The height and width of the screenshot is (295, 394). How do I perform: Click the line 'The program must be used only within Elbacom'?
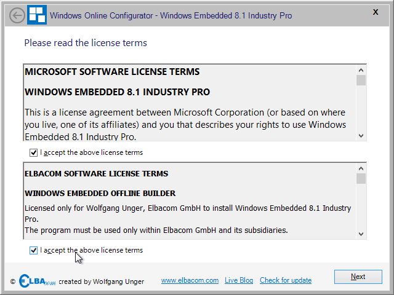click(156, 230)
